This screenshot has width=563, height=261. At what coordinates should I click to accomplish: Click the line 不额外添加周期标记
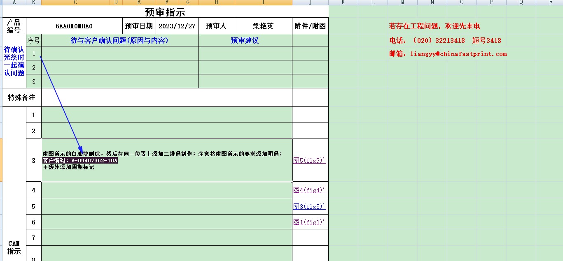tap(68, 167)
